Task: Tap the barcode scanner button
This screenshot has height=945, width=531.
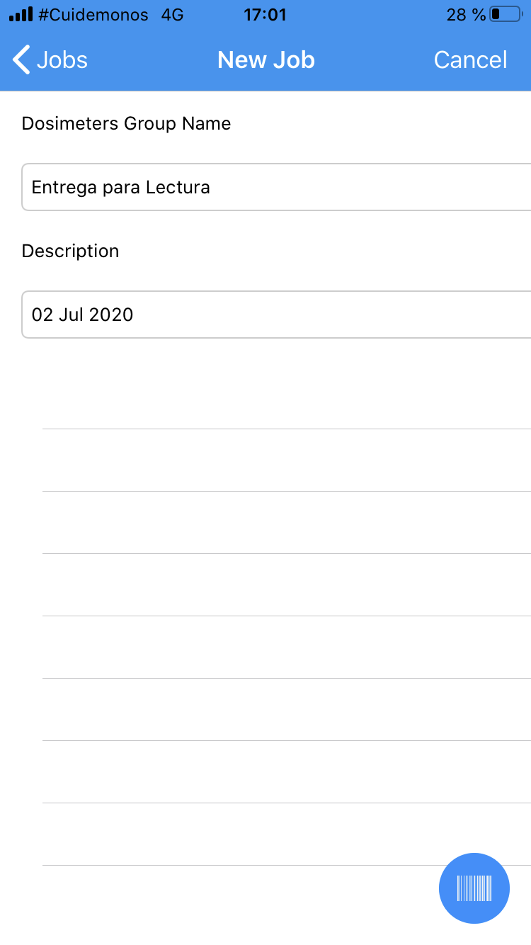Action: (x=474, y=888)
